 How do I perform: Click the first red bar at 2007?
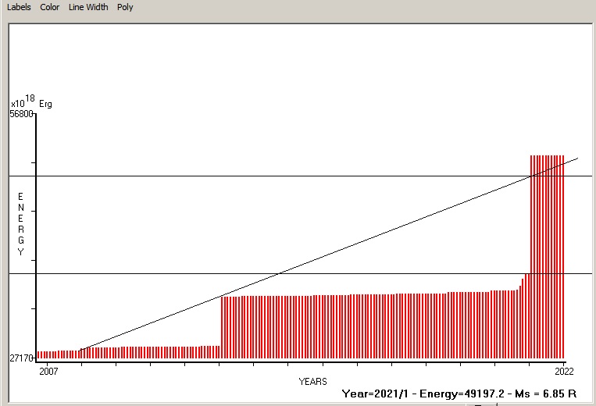tap(38, 354)
